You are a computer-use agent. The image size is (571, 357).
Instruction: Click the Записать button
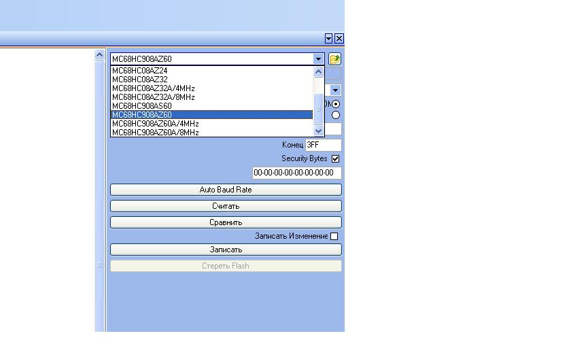tap(226, 250)
